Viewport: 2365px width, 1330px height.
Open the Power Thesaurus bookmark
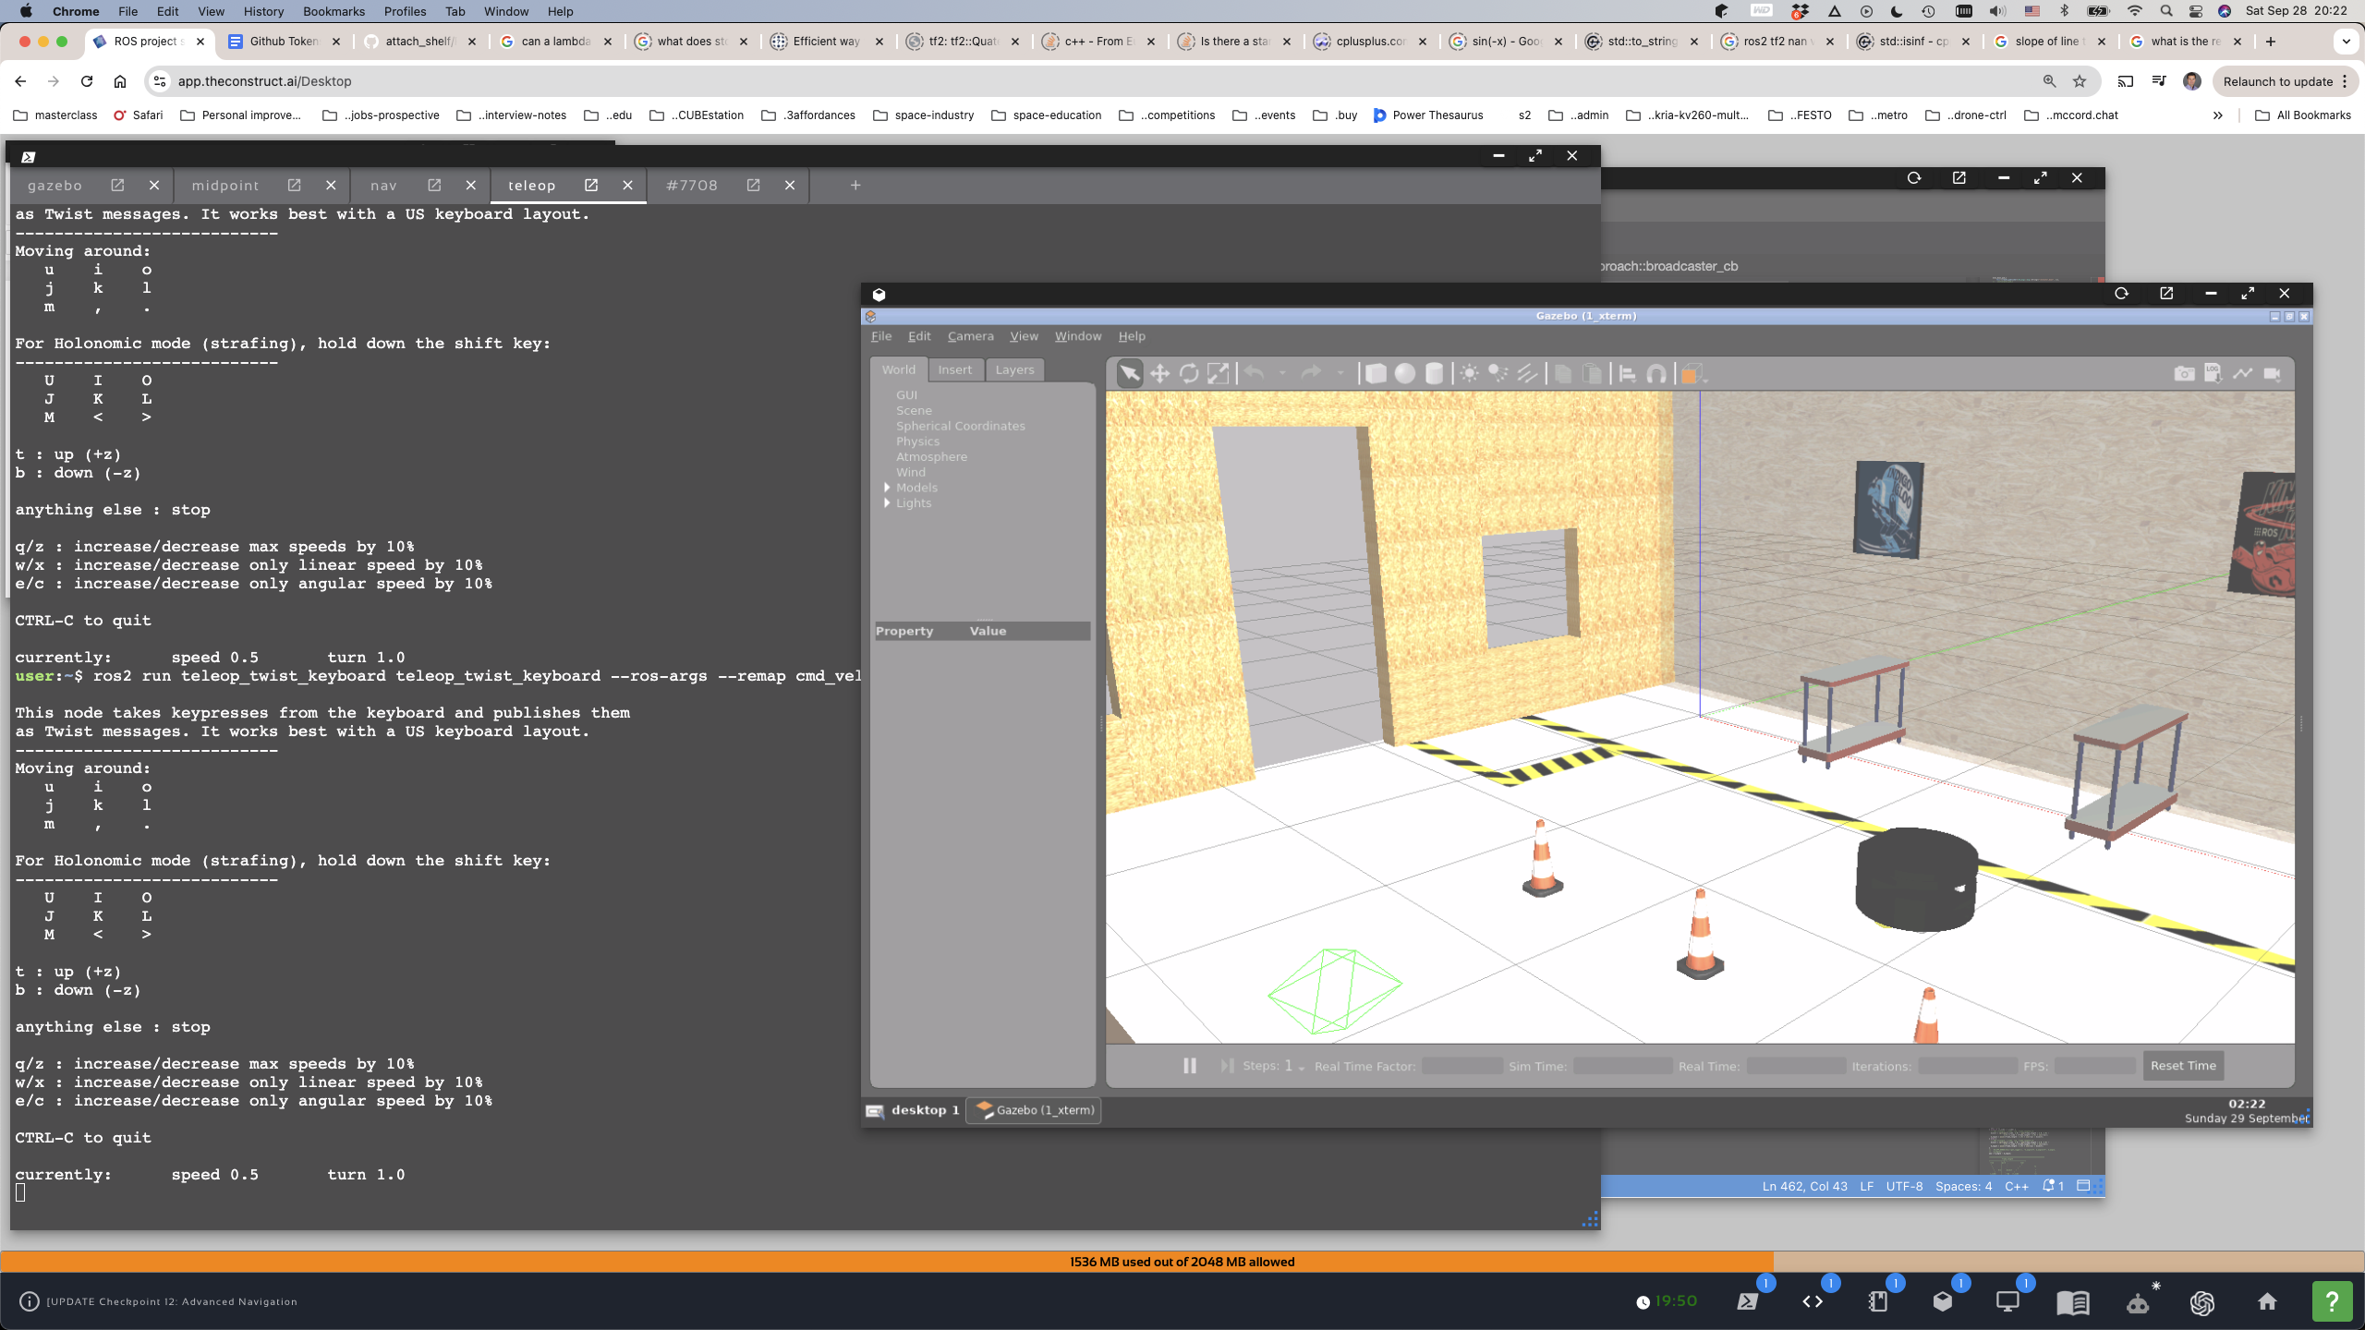pos(1428,115)
